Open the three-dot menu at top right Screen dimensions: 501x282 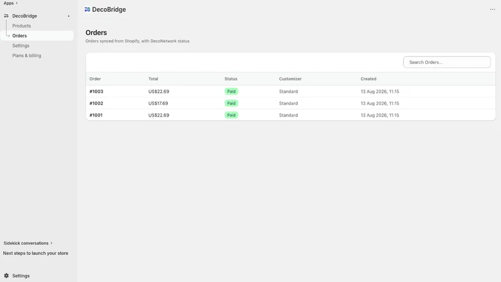[492, 9]
